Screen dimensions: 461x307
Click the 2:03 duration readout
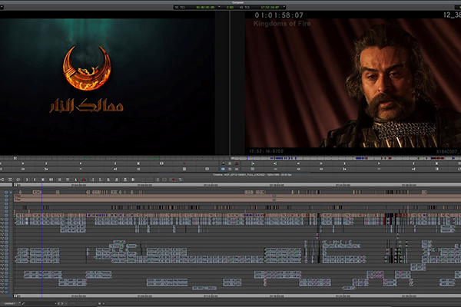(230, 8)
